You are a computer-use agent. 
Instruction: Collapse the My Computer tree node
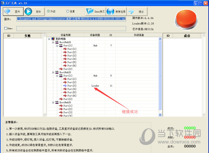point(49,39)
